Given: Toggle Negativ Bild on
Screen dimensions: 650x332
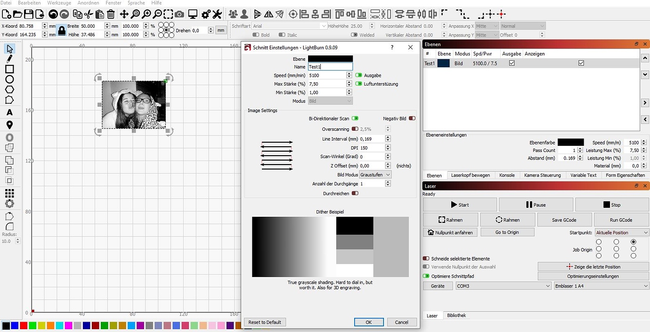Looking at the screenshot, I should (412, 118).
